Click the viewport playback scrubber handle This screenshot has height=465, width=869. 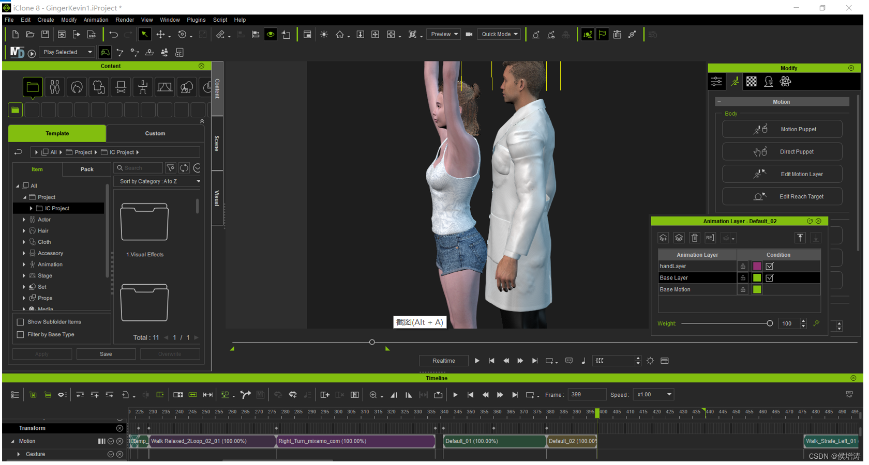pos(372,342)
